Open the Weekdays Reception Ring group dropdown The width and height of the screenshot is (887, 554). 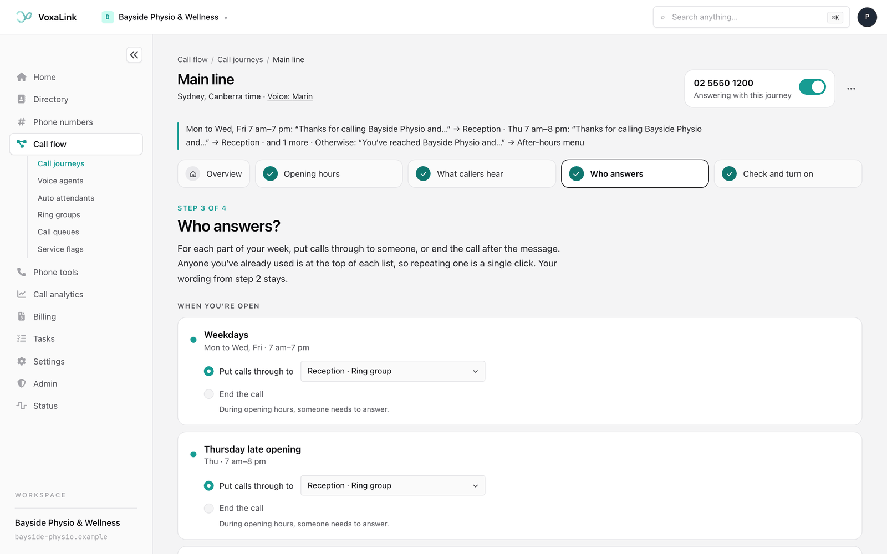click(392, 371)
